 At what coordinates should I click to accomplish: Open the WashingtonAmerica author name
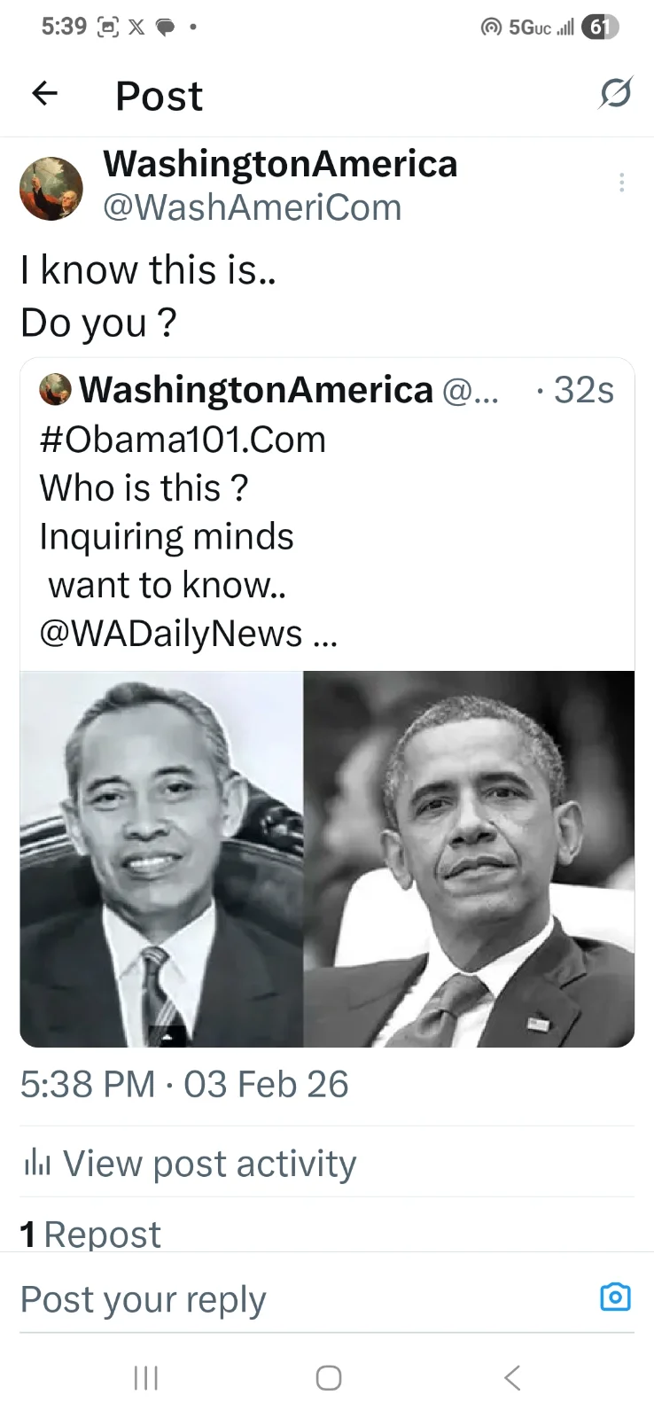tap(280, 164)
